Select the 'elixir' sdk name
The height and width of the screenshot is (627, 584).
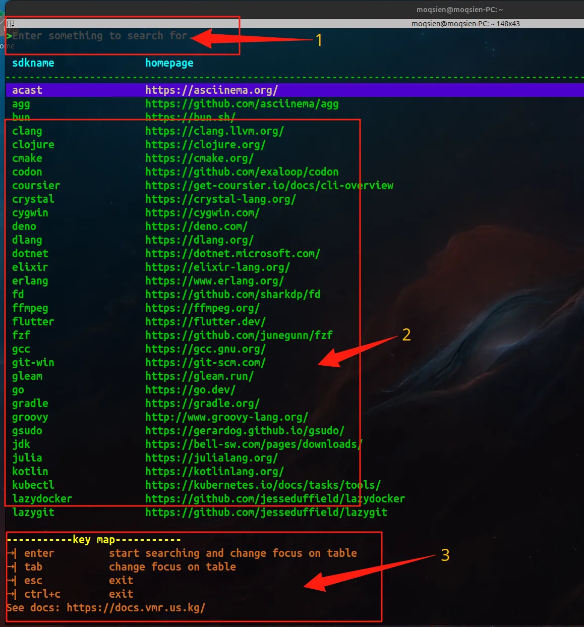tap(30, 267)
